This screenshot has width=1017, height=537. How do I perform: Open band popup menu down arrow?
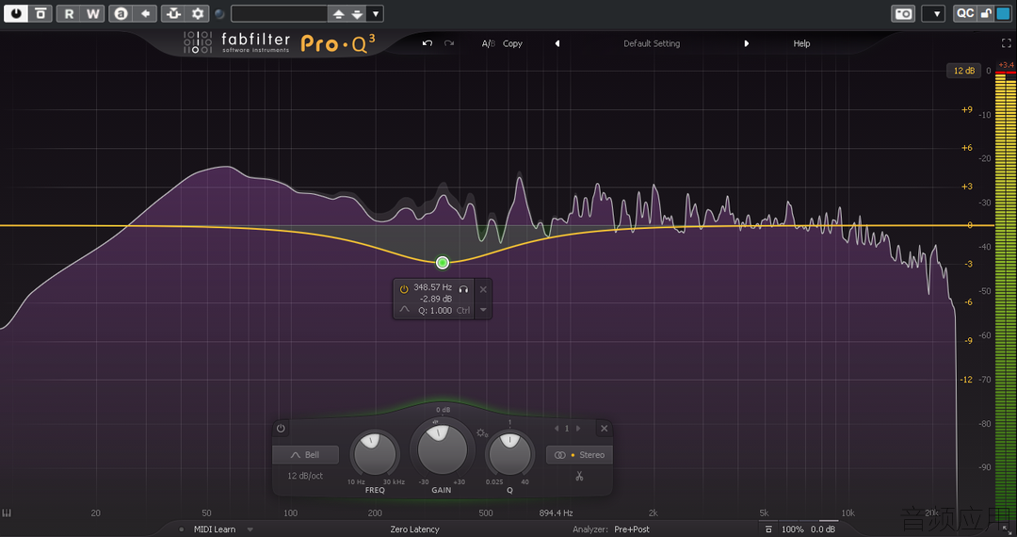click(483, 310)
